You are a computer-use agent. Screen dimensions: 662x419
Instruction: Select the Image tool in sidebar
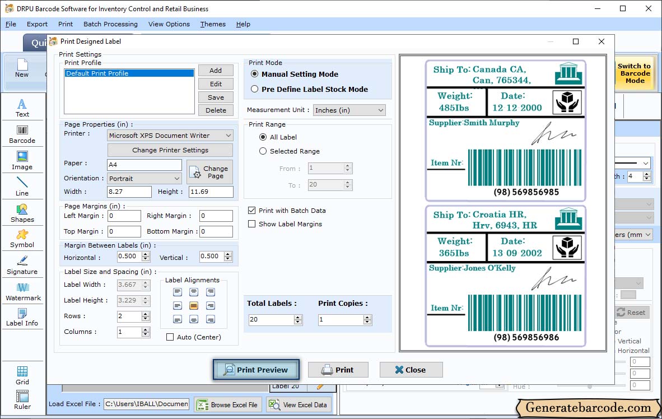coord(22,161)
